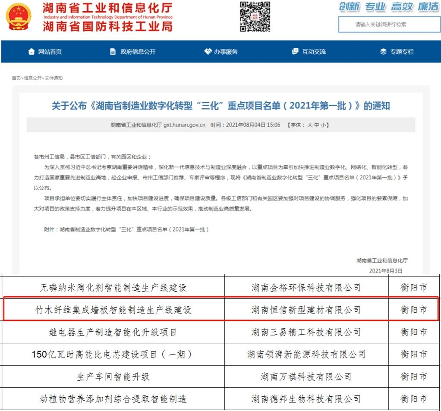
Task: Open the 网站首页 navigation menu label
Action: click(50, 52)
